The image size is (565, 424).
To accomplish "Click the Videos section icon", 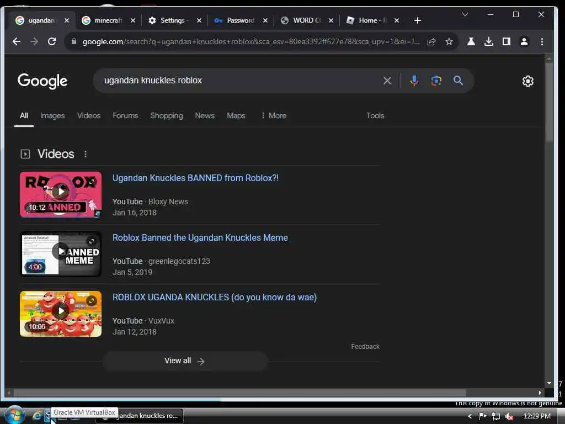I will click(x=25, y=155).
